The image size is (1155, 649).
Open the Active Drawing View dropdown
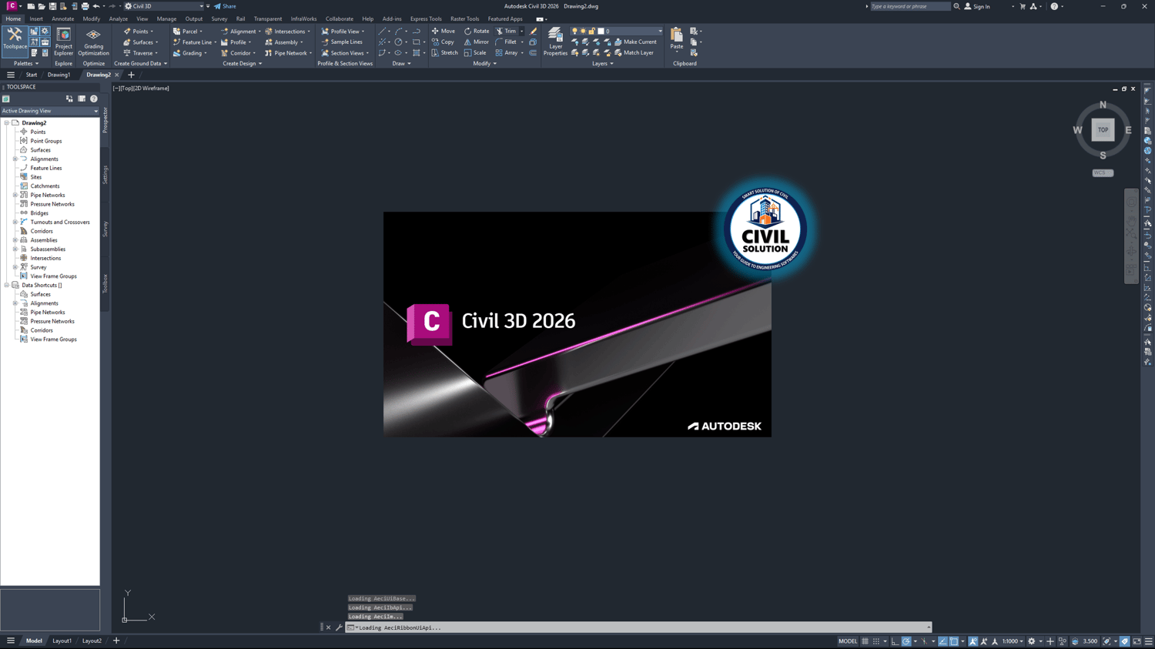tap(50, 111)
